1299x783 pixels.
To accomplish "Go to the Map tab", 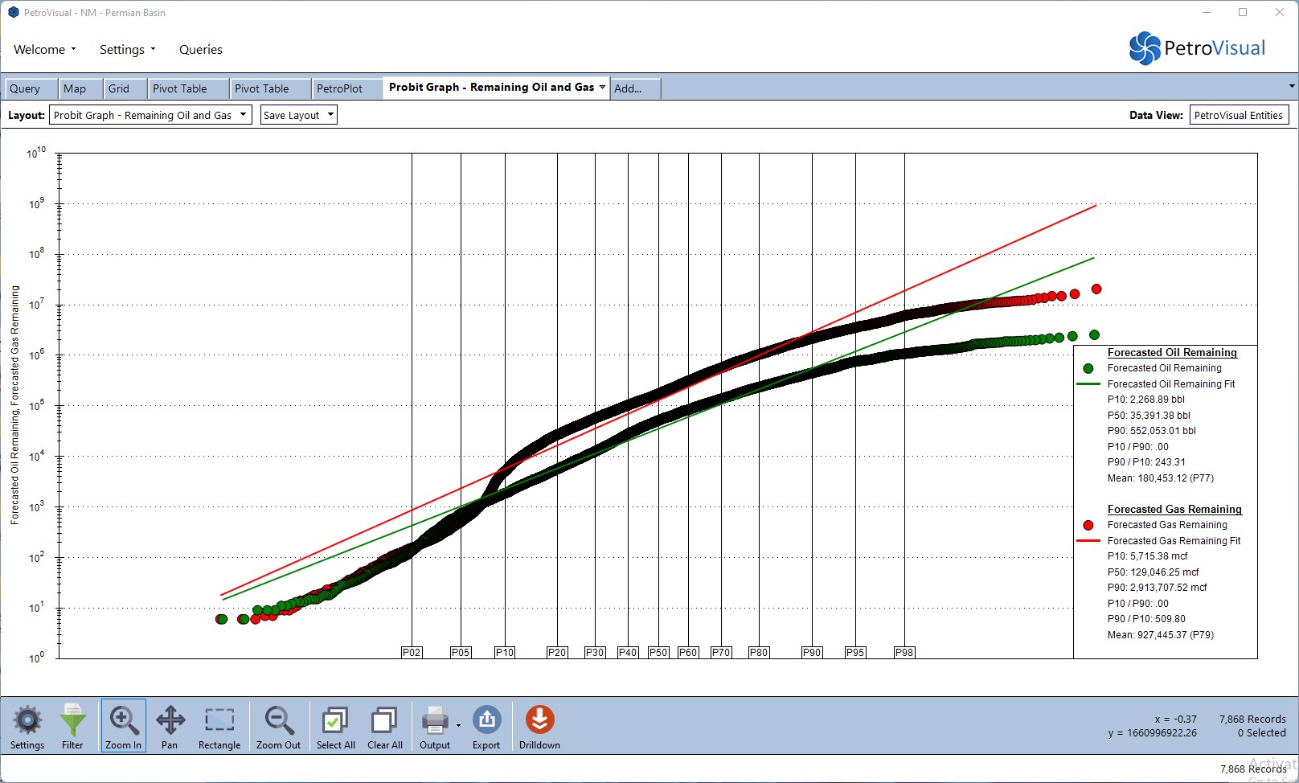I will pyautogui.click(x=75, y=88).
